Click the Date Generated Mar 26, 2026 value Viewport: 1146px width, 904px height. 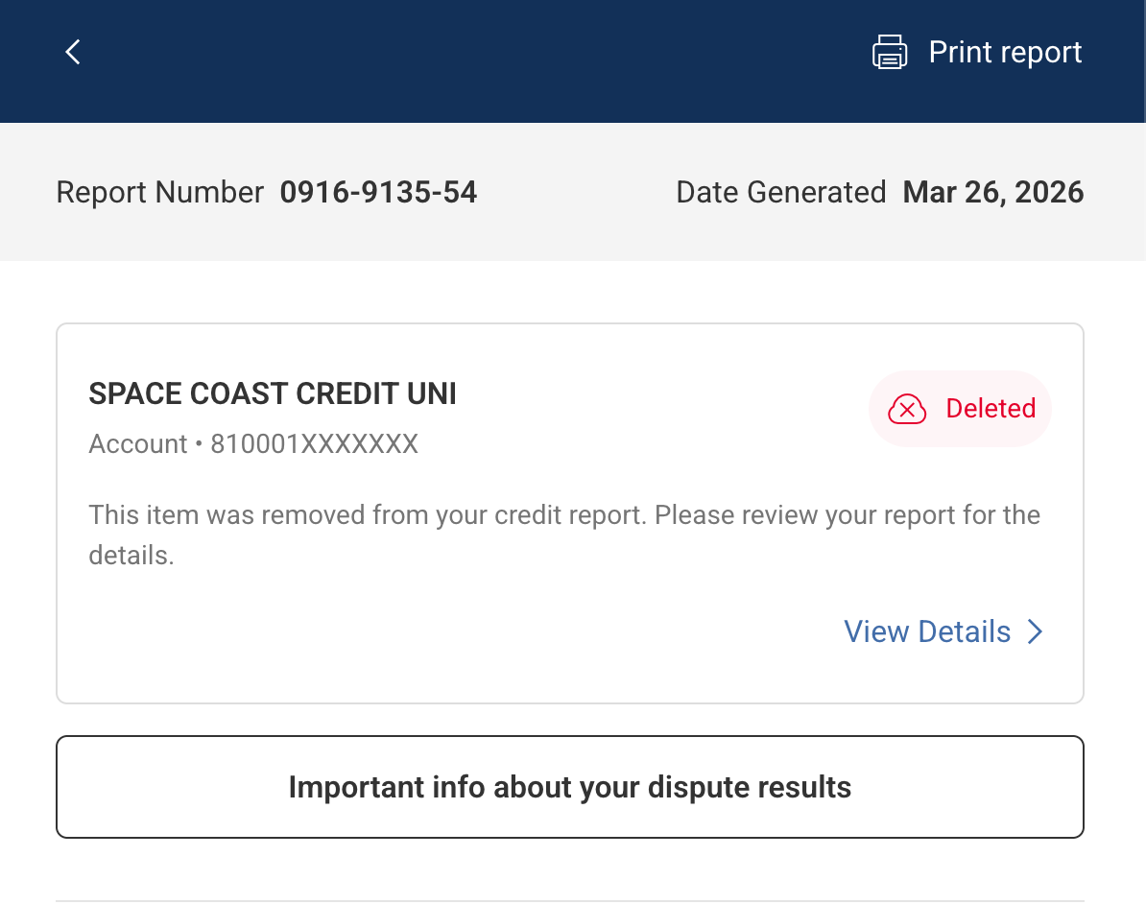(x=992, y=192)
